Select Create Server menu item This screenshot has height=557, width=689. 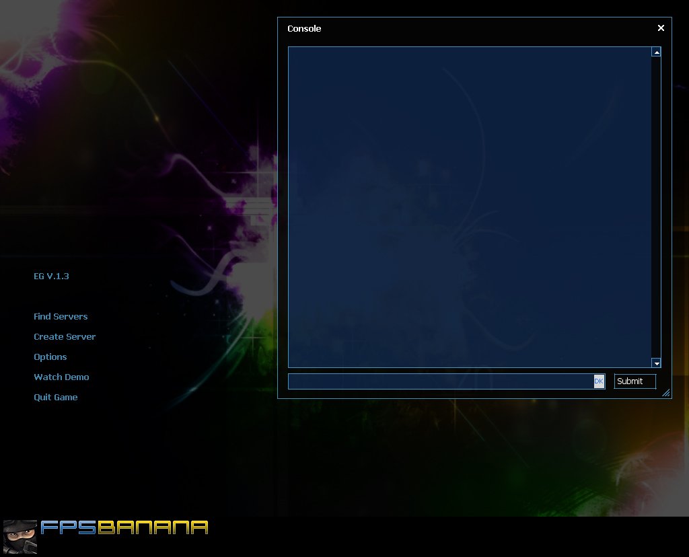pyautogui.click(x=65, y=336)
